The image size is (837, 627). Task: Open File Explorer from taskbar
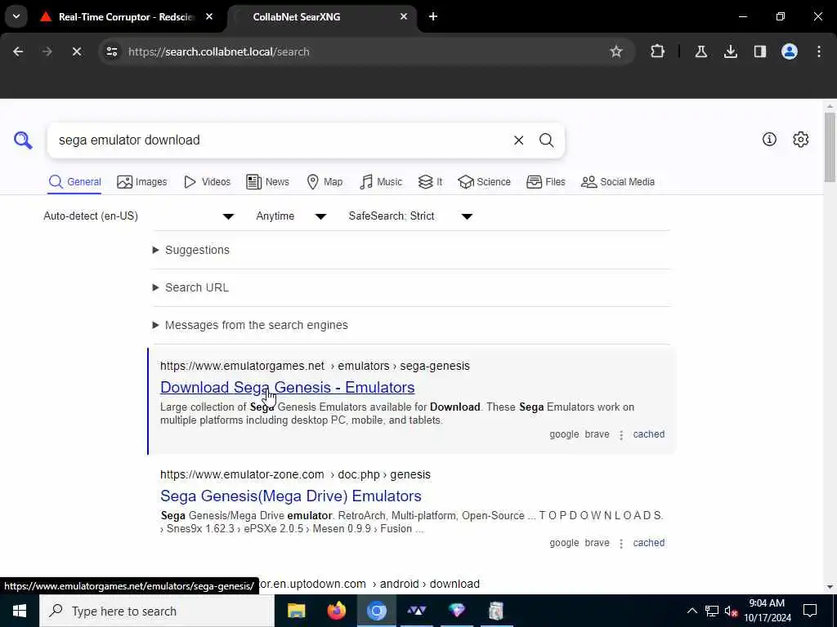(296, 611)
